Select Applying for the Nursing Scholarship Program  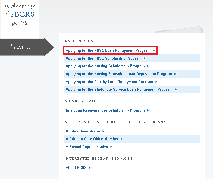point(105,66)
